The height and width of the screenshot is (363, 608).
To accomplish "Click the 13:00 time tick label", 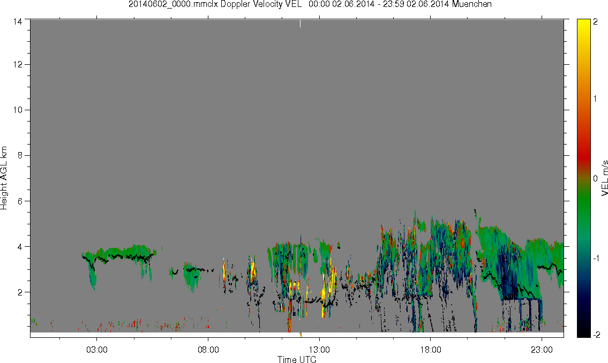I will pyautogui.click(x=319, y=350).
